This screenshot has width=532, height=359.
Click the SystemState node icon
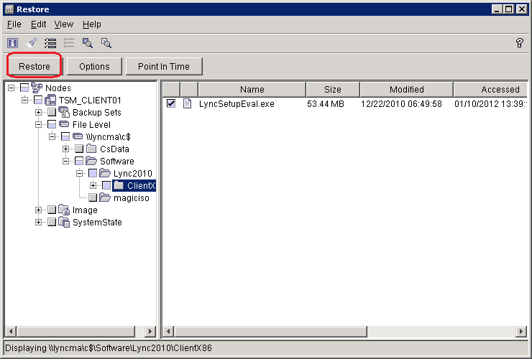[x=64, y=223]
